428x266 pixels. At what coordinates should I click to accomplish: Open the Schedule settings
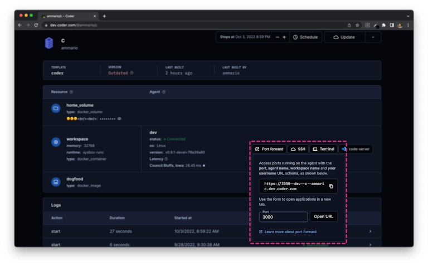tap(305, 37)
